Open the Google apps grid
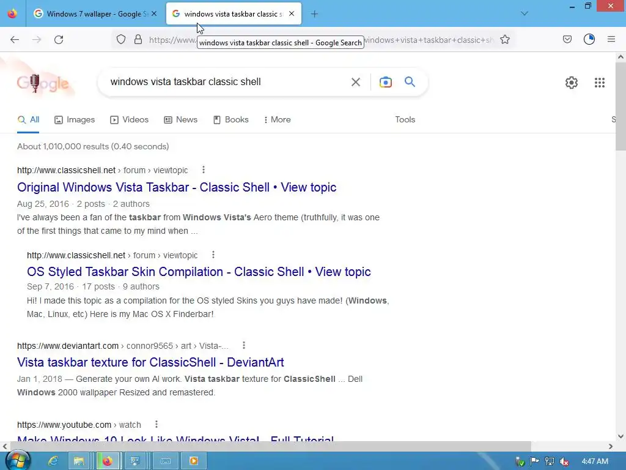Viewport: 626px width, 470px height. pyautogui.click(x=599, y=83)
